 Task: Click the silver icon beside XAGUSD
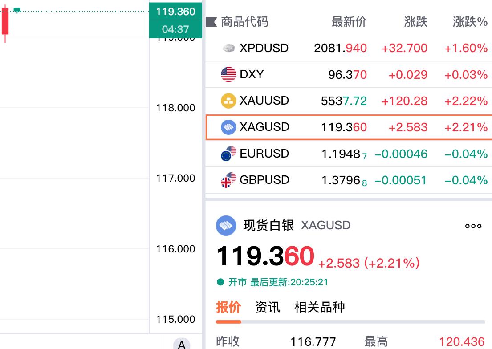pyautogui.click(x=228, y=127)
